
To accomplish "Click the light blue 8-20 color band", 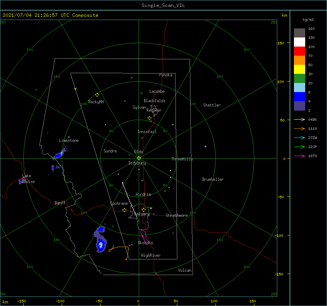I will 299,88.
